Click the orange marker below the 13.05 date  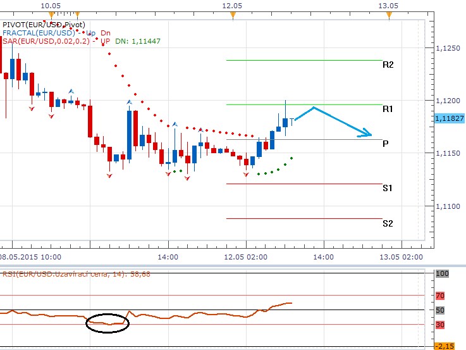point(388,14)
